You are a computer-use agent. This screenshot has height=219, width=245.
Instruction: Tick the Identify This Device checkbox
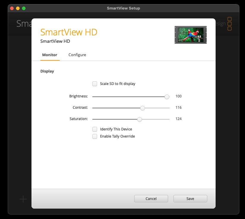95,129
